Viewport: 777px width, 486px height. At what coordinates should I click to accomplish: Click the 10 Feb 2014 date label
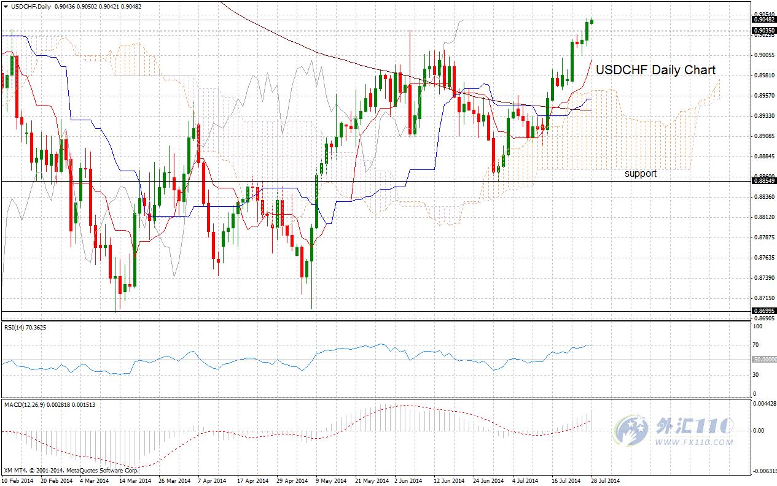pos(18,481)
